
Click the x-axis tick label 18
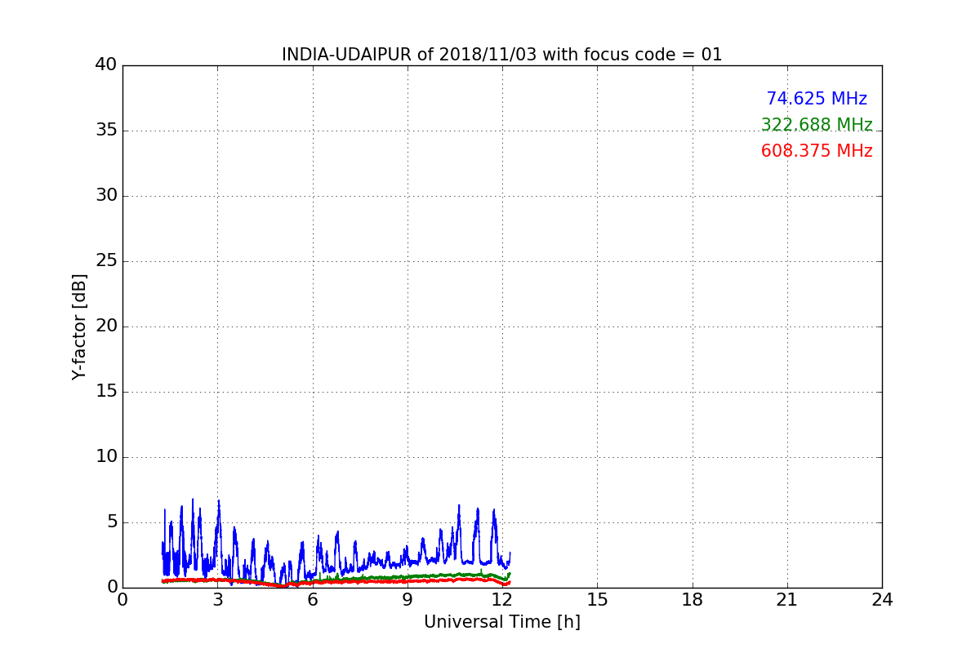pyautogui.click(x=693, y=599)
